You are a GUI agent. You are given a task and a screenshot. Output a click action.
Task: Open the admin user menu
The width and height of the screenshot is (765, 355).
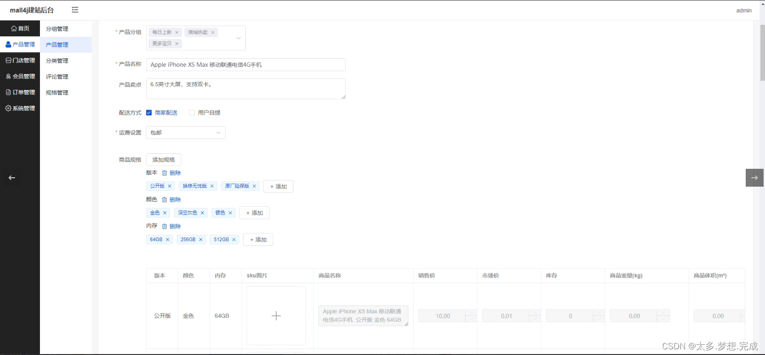pyautogui.click(x=744, y=10)
